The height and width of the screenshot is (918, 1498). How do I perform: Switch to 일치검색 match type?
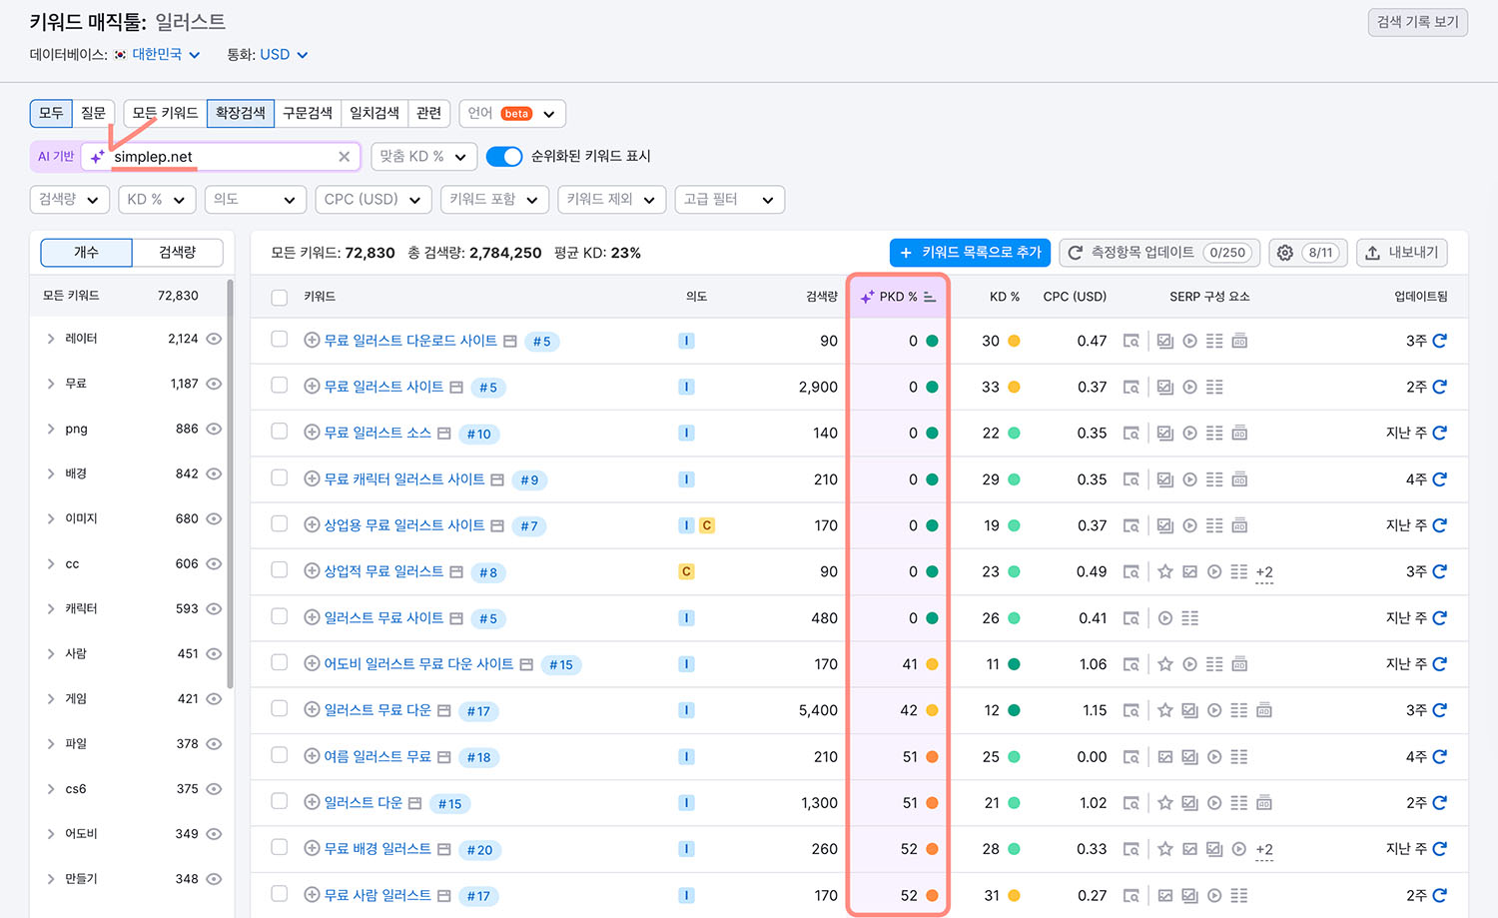[x=374, y=113]
